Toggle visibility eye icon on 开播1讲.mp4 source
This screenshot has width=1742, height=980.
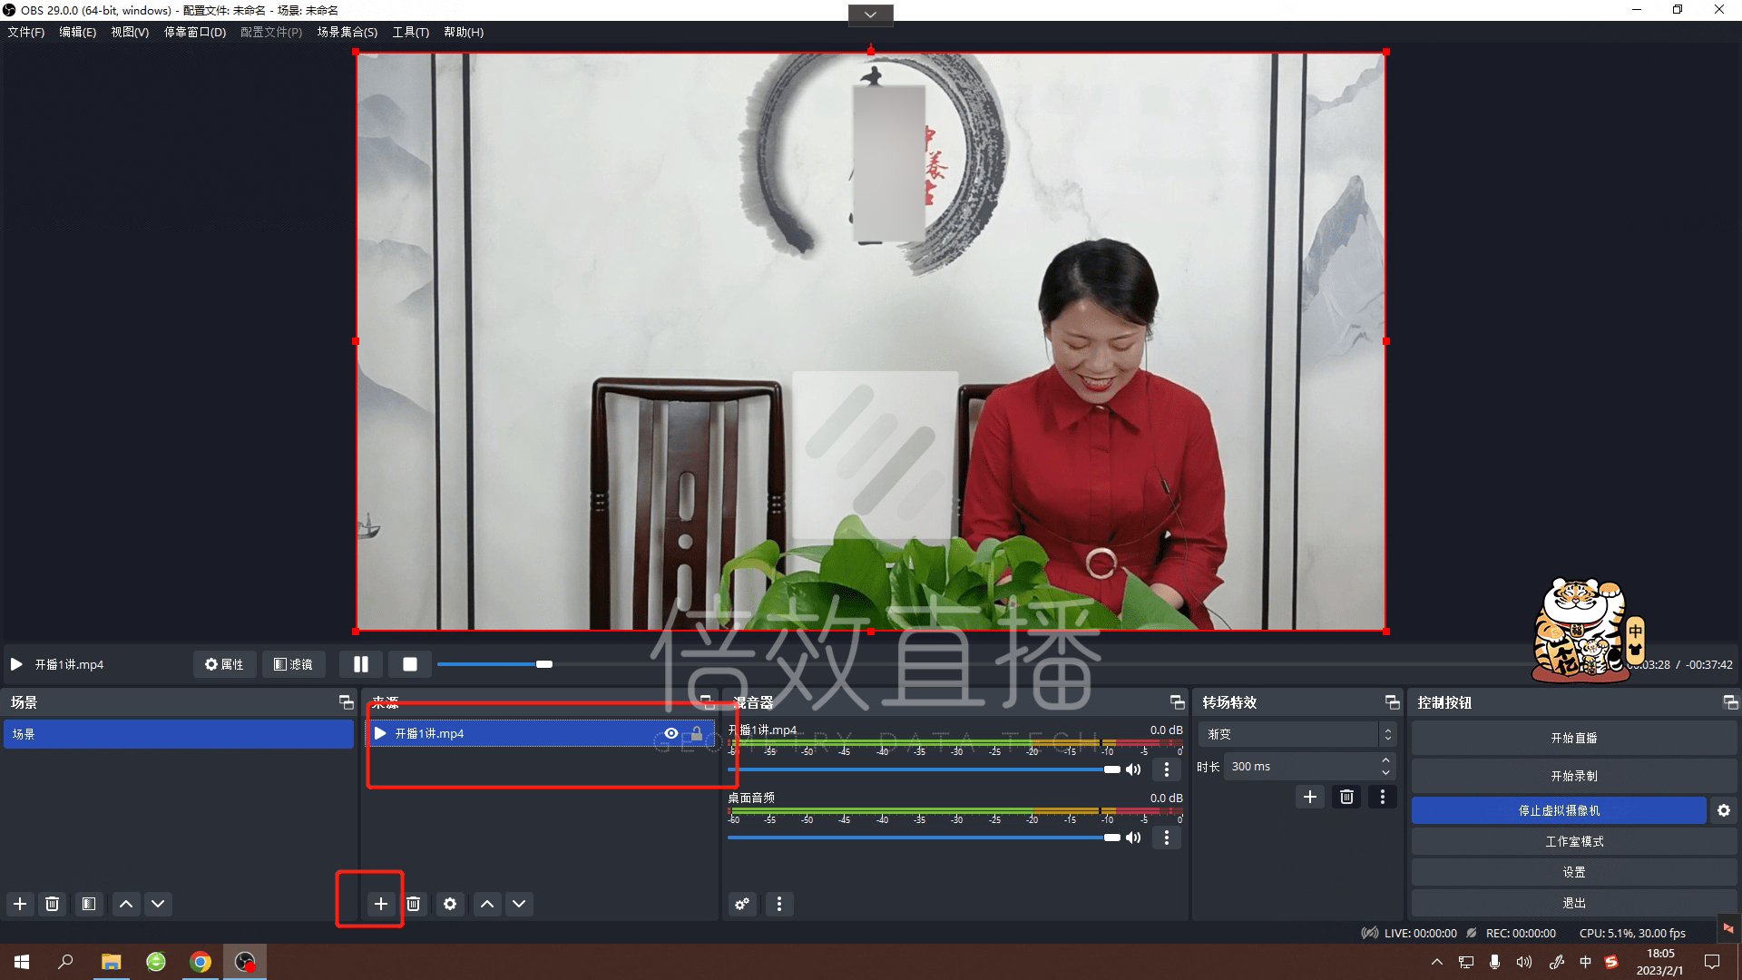[669, 732]
